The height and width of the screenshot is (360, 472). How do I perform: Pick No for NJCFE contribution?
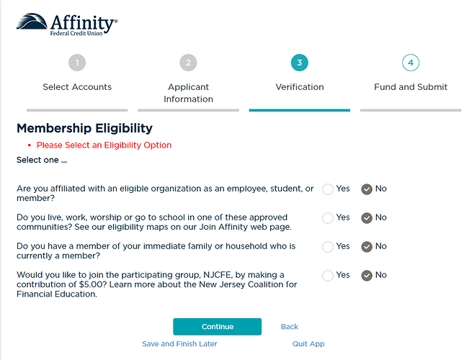tap(367, 276)
